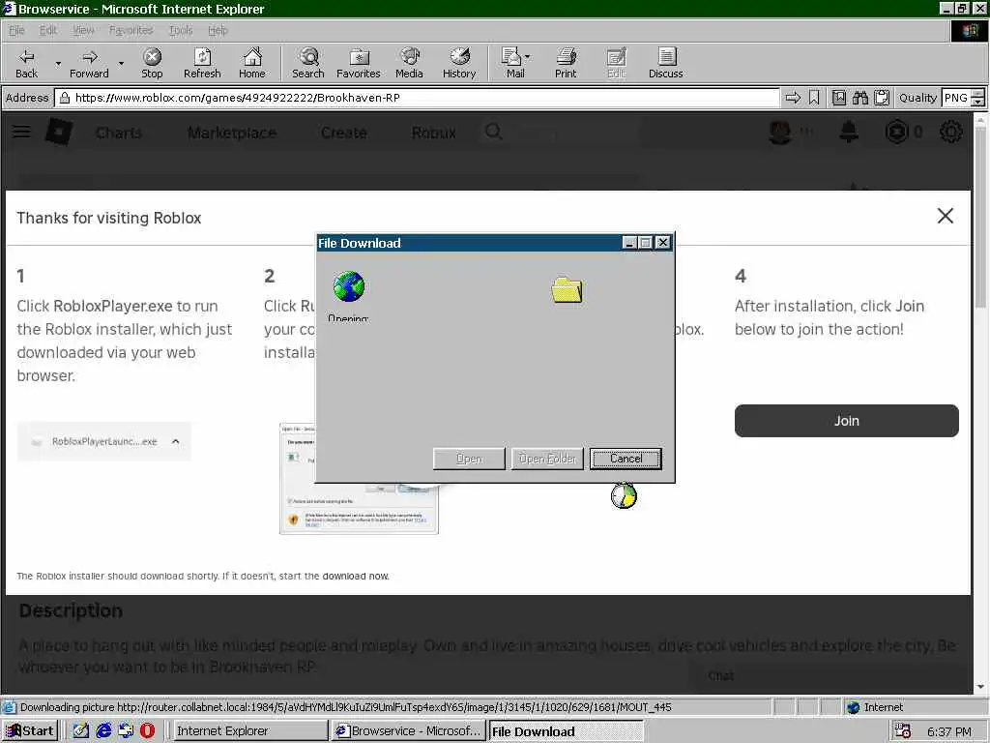
Task: Click the Roblox search magnifier icon
Action: [x=494, y=132]
